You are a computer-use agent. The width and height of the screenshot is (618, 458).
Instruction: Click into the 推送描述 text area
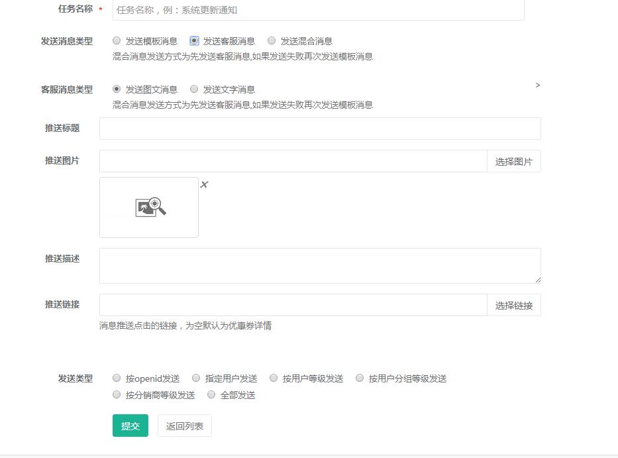click(320, 266)
